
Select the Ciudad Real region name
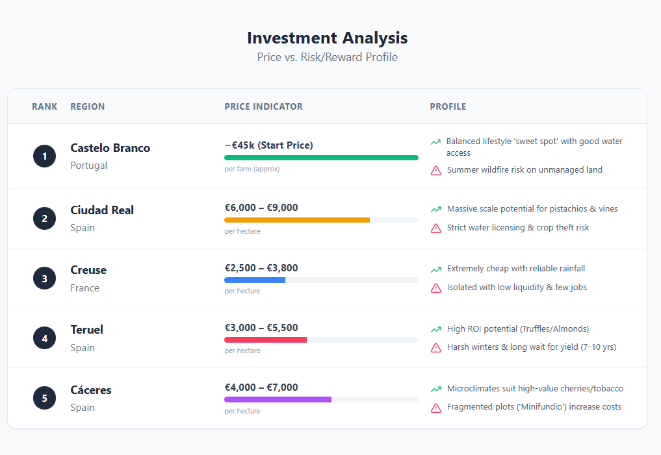click(102, 210)
